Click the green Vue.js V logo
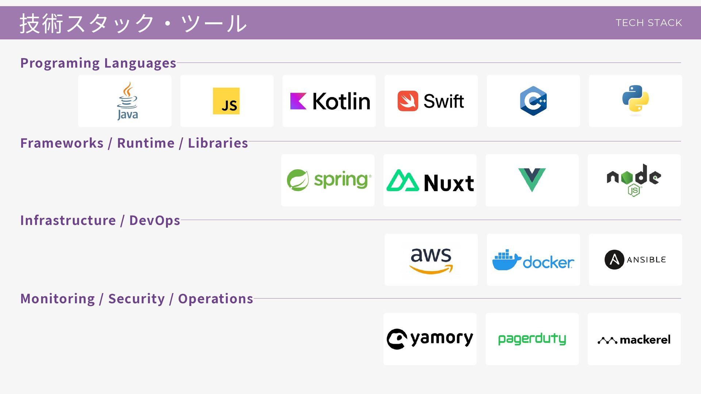701x394 pixels. 532,180
